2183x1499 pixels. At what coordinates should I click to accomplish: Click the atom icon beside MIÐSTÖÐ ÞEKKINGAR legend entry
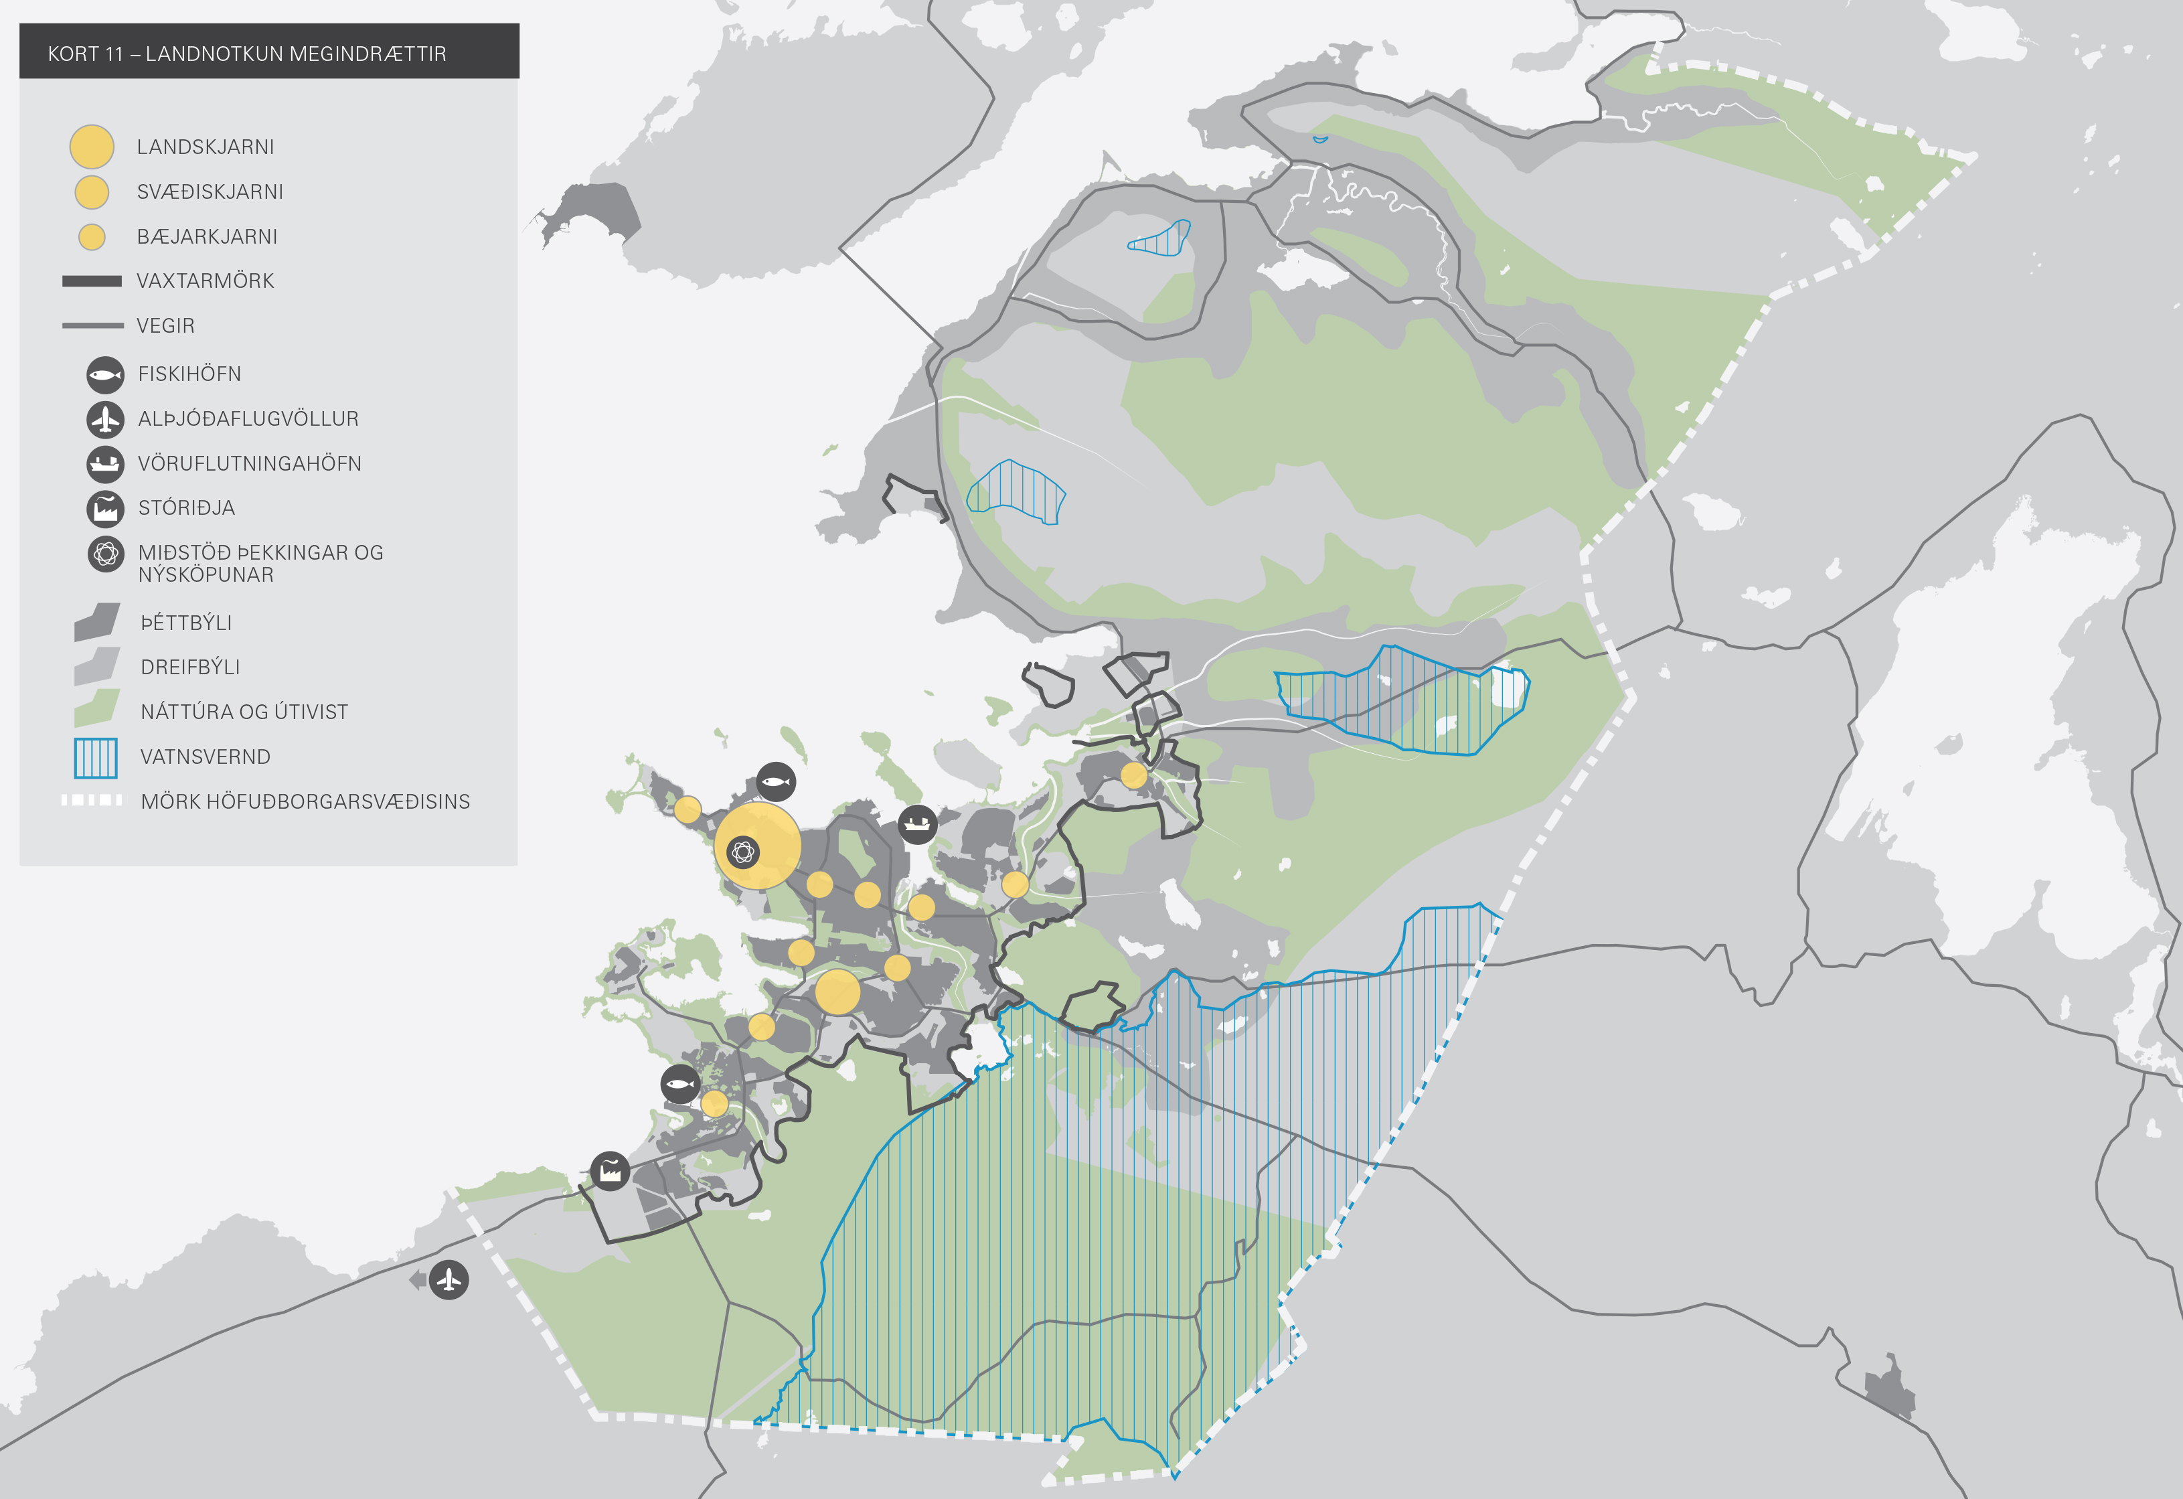105,554
